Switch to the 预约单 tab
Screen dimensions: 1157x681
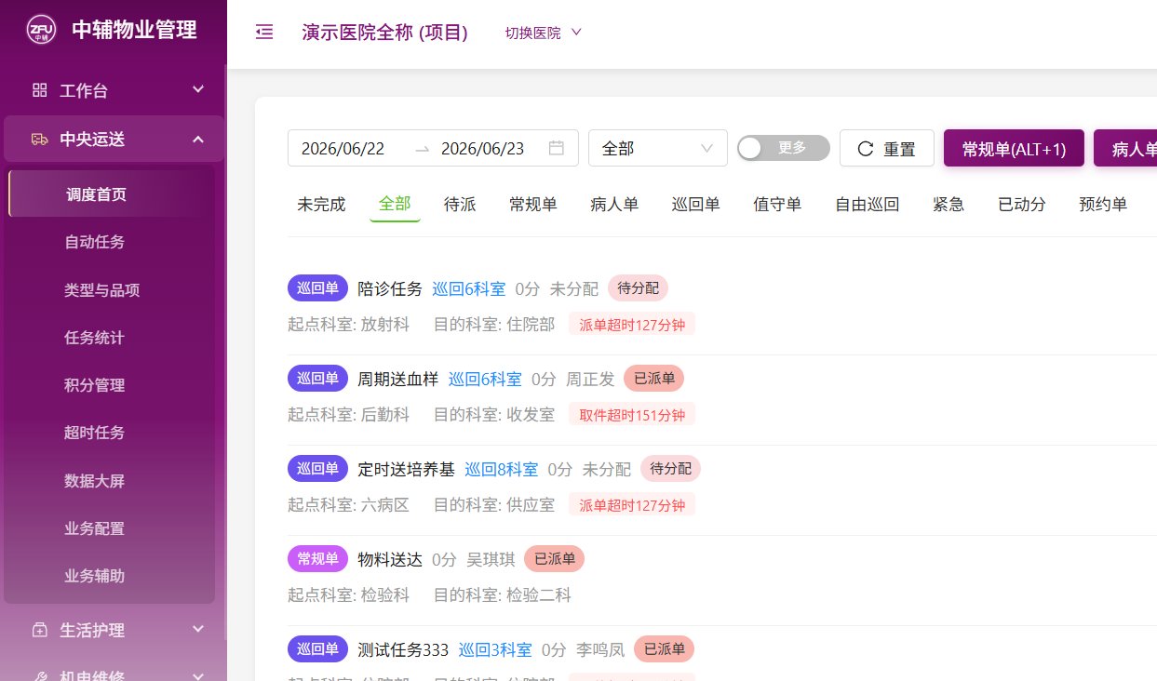tap(1103, 204)
